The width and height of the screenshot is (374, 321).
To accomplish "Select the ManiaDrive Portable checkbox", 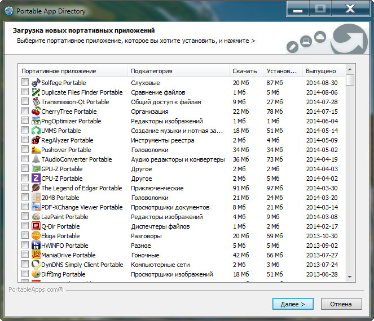I will (x=25, y=255).
